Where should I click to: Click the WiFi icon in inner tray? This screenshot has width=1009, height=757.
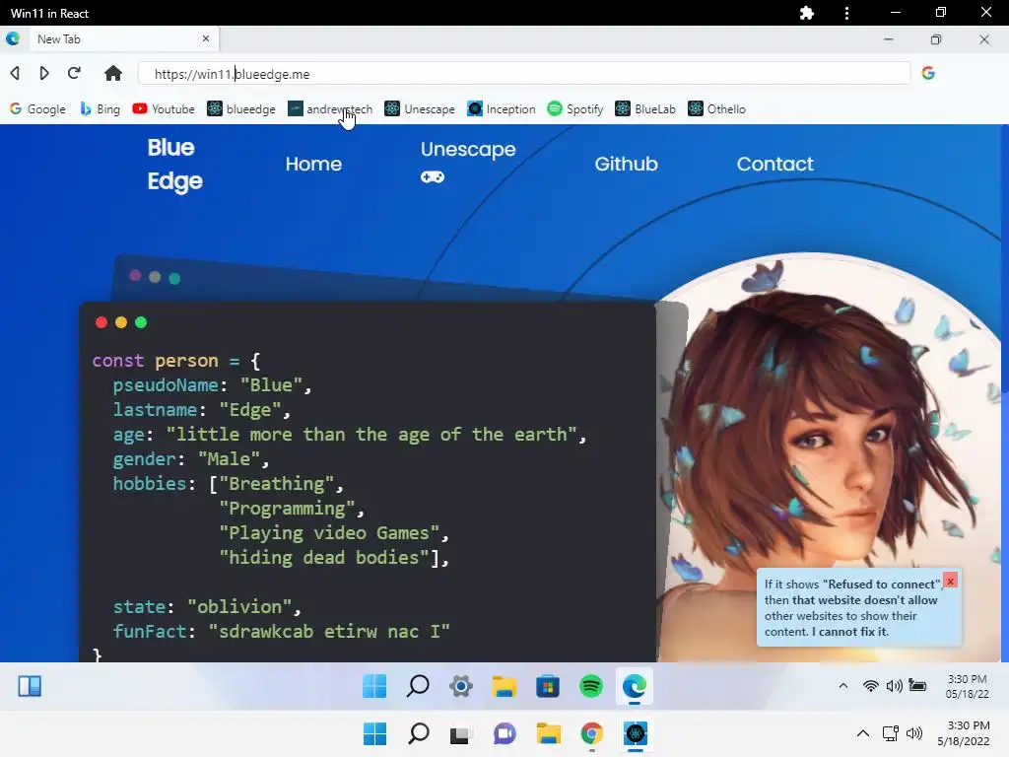(871, 686)
